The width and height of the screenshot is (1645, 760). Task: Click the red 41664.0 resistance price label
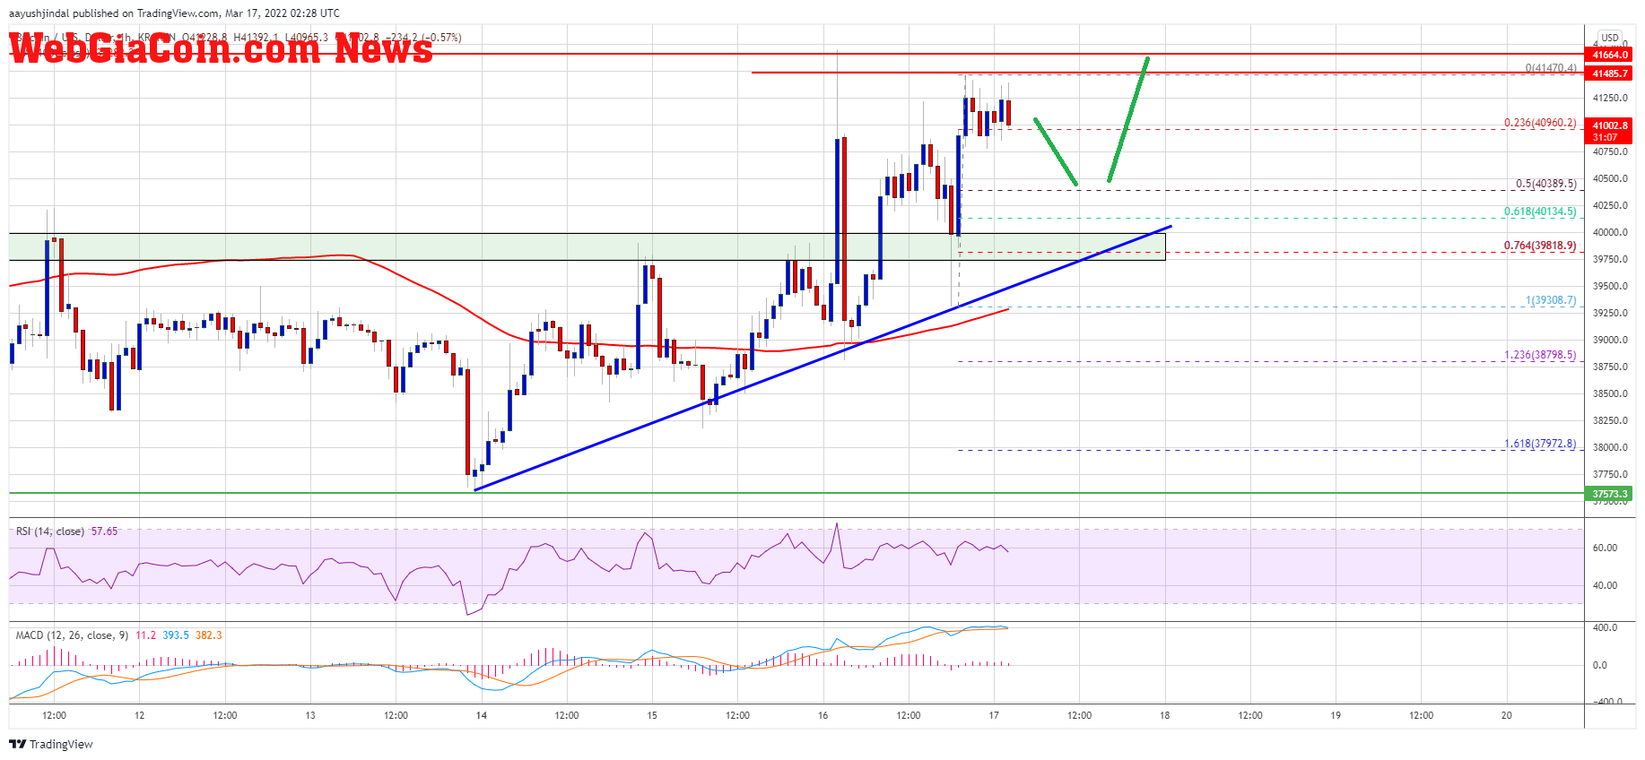pyautogui.click(x=1610, y=55)
